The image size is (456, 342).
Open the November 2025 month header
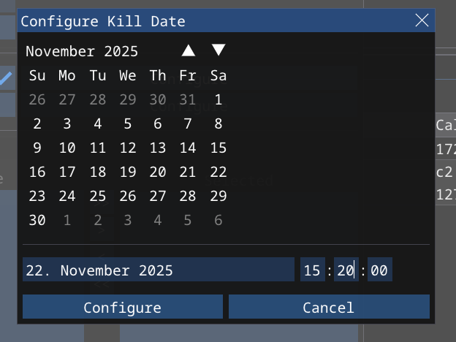click(x=82, y=51)
